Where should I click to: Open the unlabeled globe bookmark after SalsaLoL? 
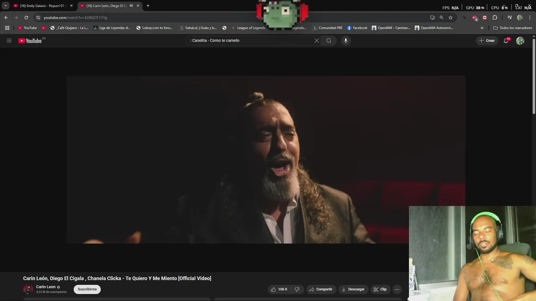pos(224,28)
